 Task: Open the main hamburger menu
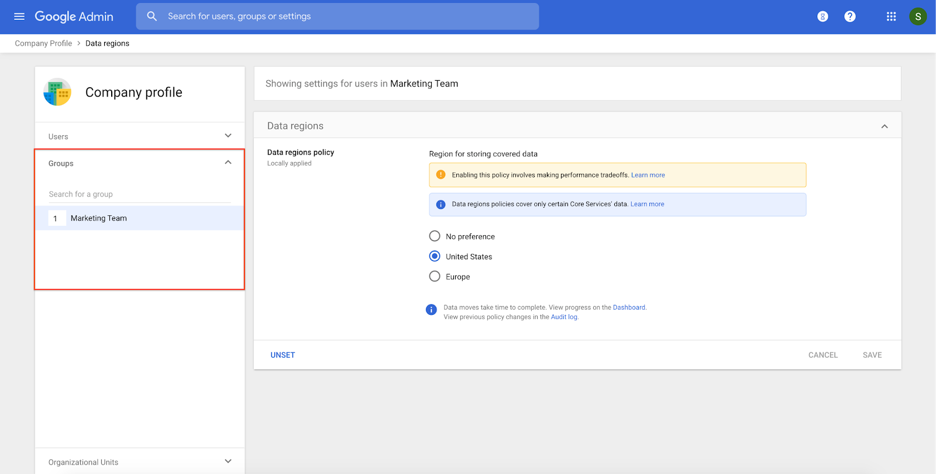pyautogui.click(x=19, y=16)
